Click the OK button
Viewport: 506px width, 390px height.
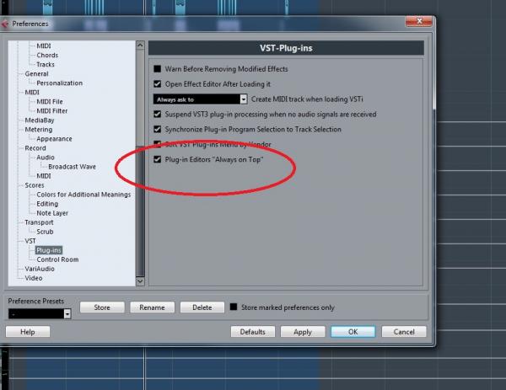[353, 332]
